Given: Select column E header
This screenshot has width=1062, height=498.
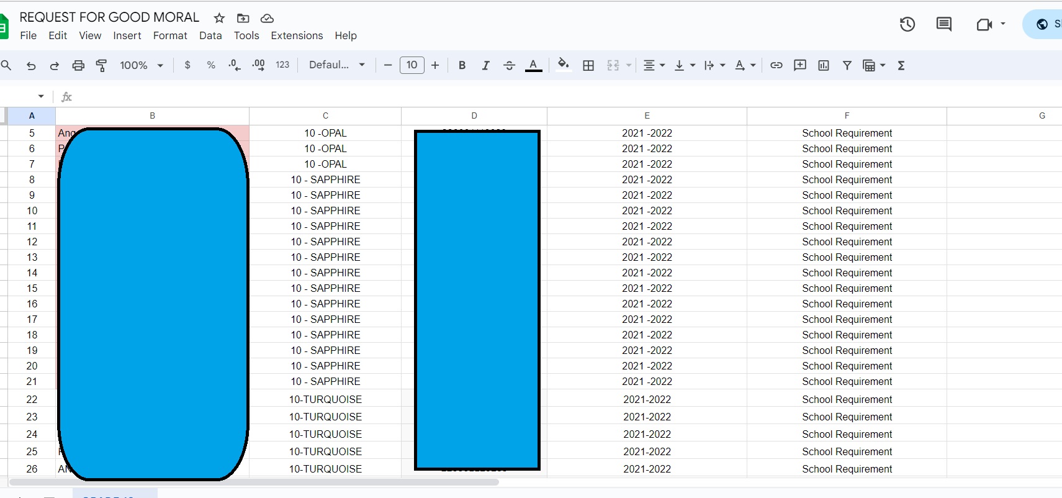Looking at the screenshot, I should (x=647, y=115).
